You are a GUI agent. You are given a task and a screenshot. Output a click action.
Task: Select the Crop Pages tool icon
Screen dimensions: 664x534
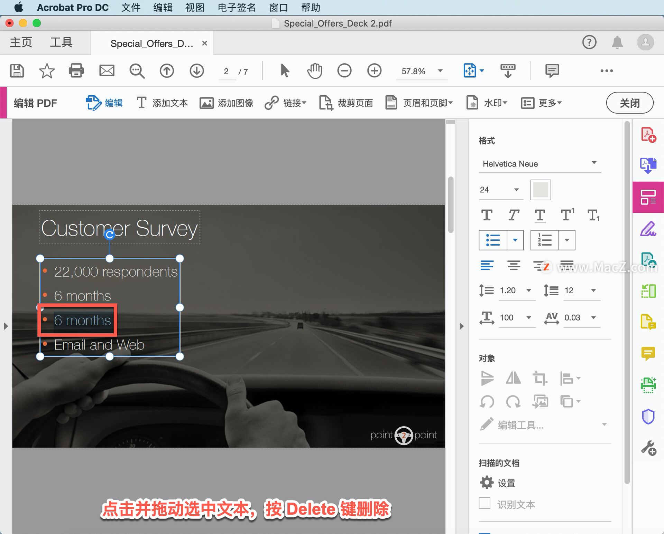coord(326,103)
